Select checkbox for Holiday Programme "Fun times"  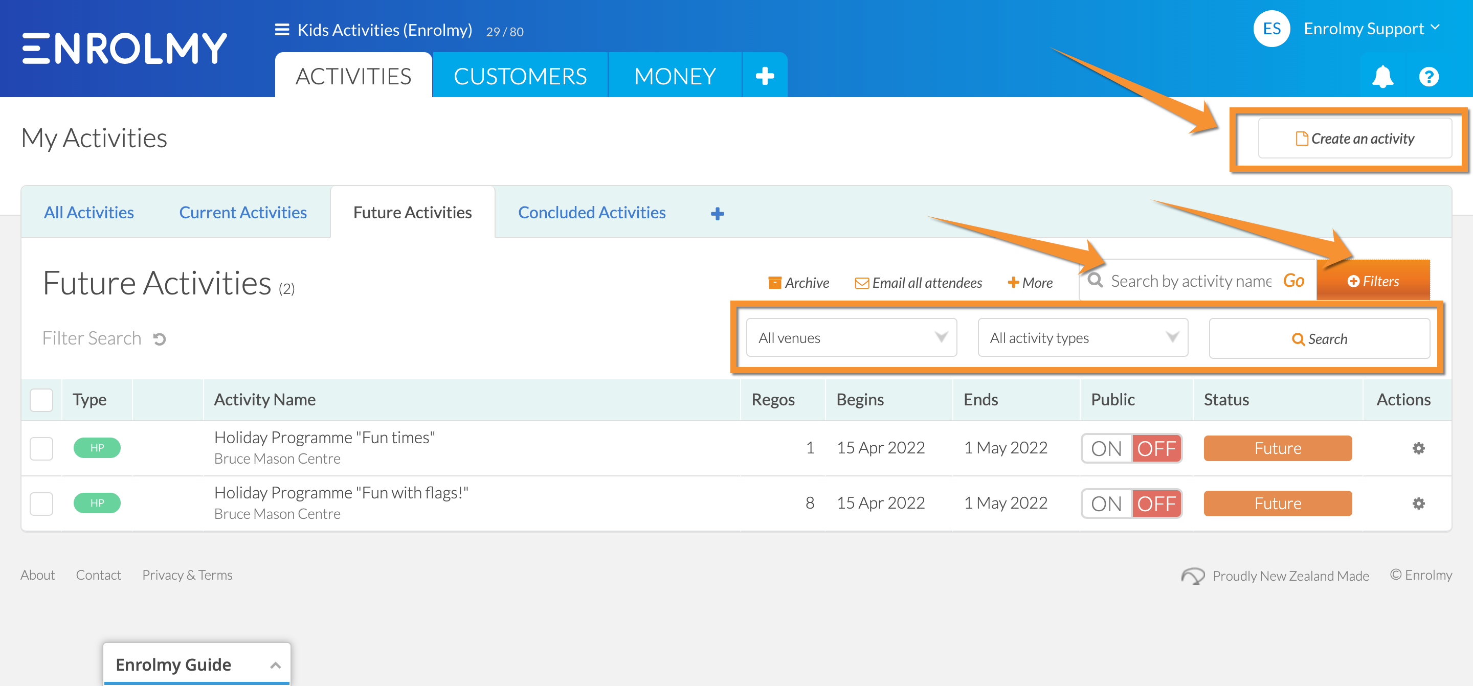coord(41,448)
